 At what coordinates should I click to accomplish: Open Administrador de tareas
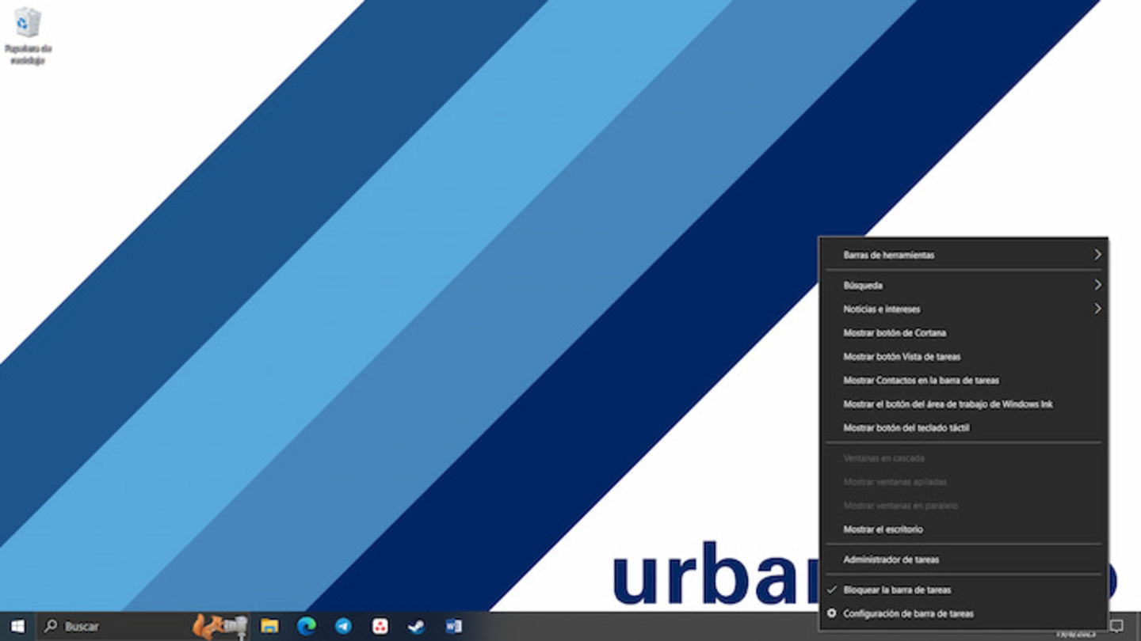963,559
